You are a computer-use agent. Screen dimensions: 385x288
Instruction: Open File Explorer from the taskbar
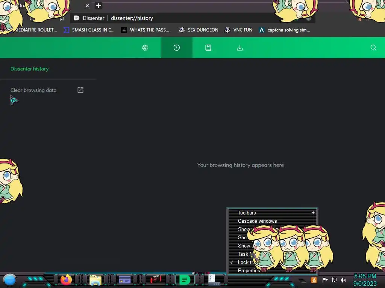click(x=95, y=280)
